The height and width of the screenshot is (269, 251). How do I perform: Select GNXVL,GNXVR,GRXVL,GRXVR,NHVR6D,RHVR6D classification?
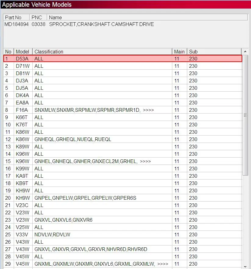click(x=91, y=249)
